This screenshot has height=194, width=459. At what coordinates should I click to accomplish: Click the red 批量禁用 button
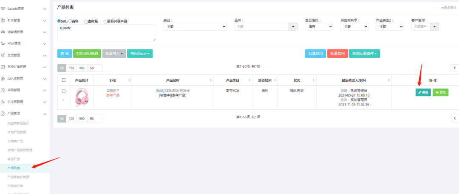pyautogui.click(x=337, y=53)
